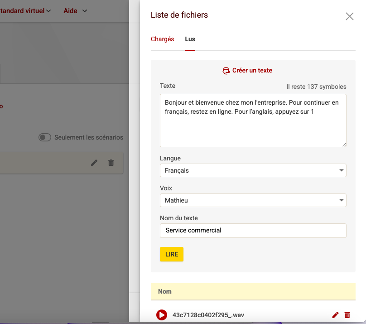The width and height of the screenshot is (366, 324).
Task: Edit the 43c7128c0402f295_.wav file name
Action: pyautogui.click(x=335, y=315)
